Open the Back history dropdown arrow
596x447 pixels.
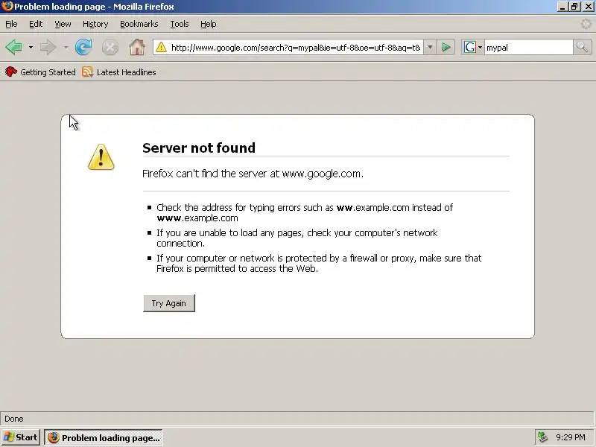point(31,48)
